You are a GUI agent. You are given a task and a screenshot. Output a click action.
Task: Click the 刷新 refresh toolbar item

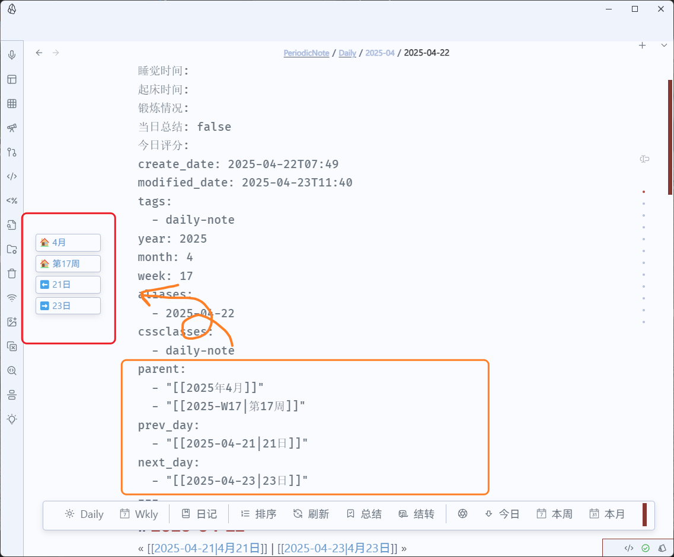tap(311, 514)
